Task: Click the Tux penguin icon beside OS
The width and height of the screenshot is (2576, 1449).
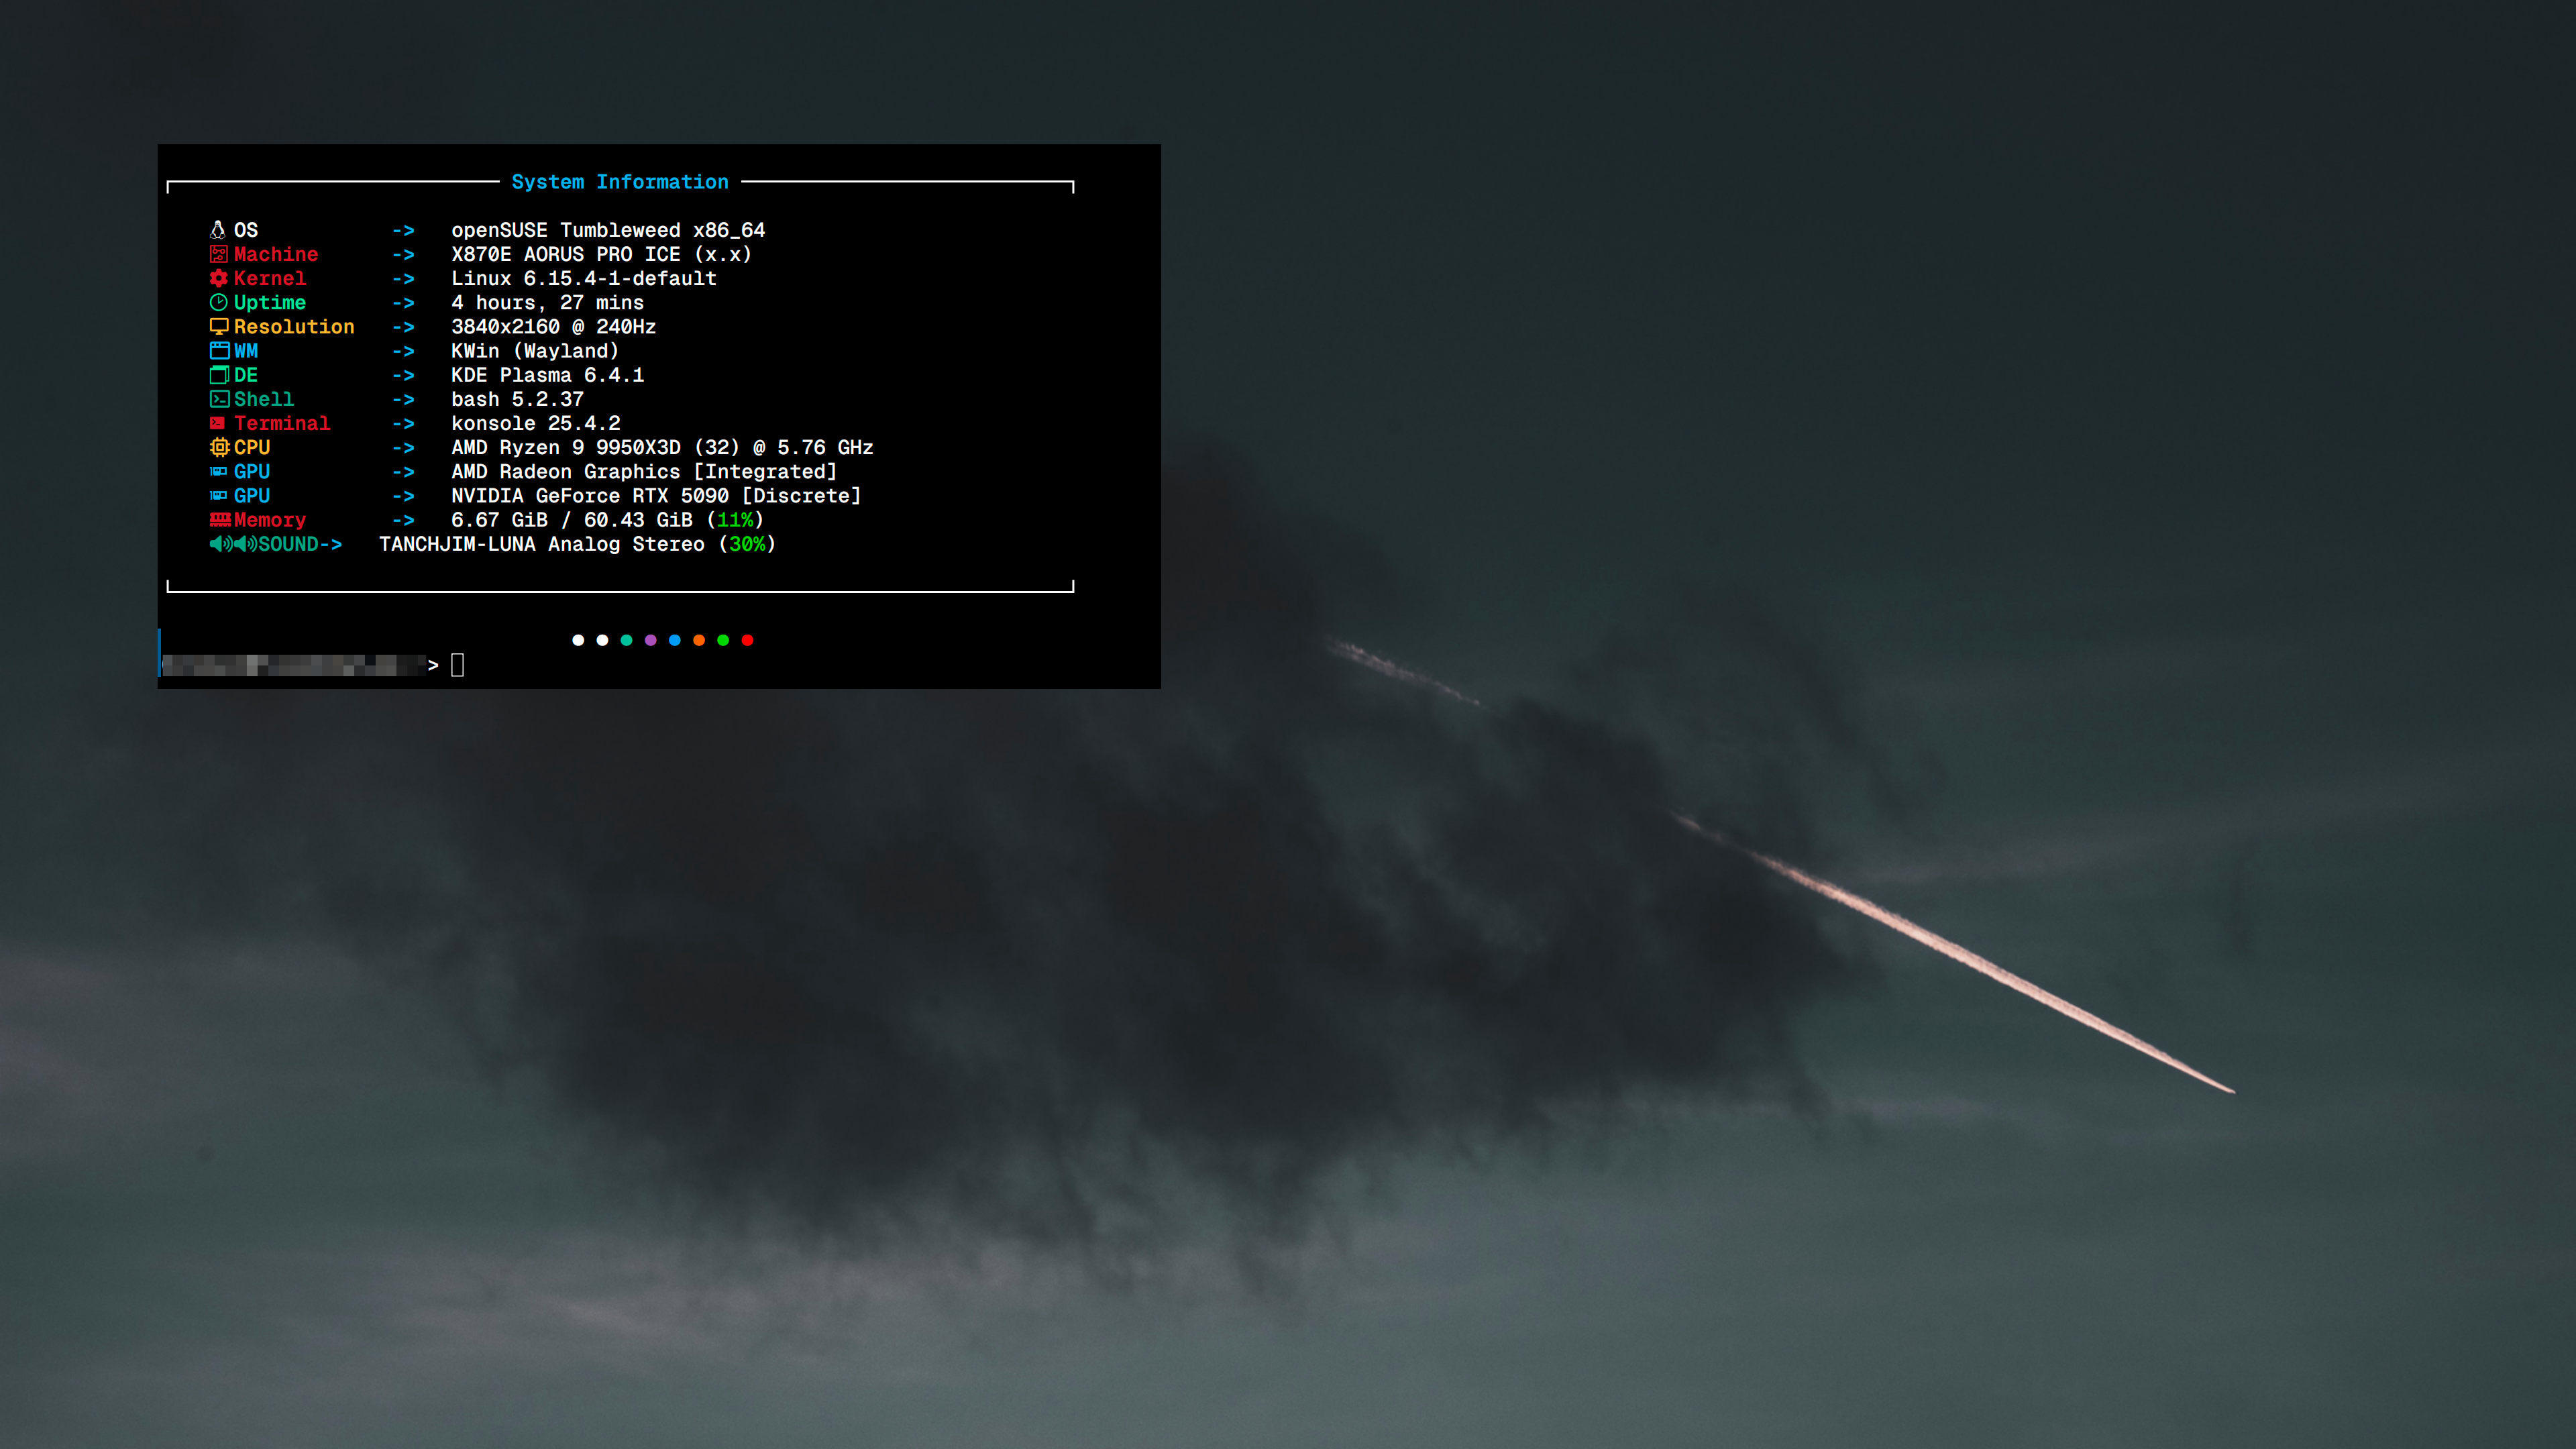Action: click(x=218, y=230)
